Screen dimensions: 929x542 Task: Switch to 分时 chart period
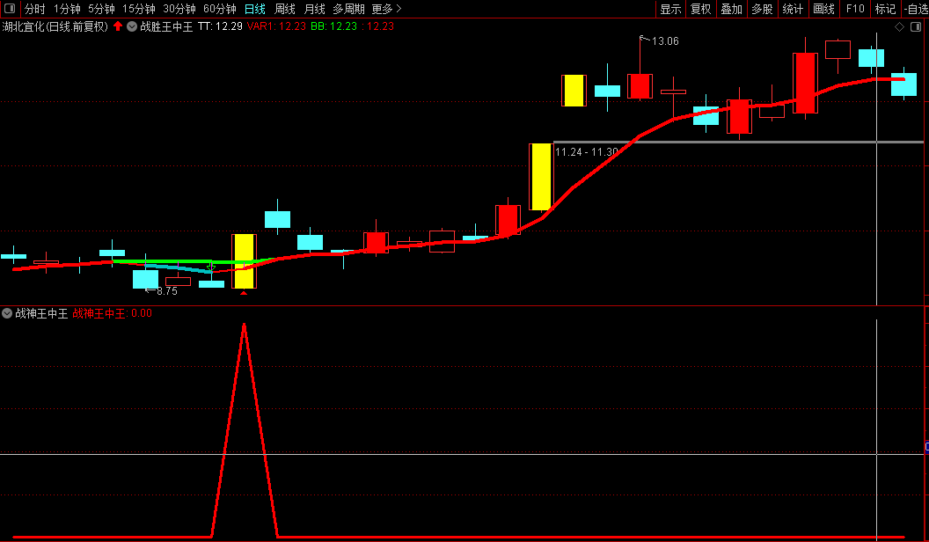coord(35,9)
